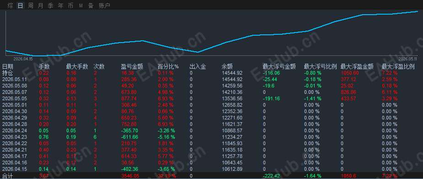Click the 次数 column header
This screenshot has width=423, height=179.
point(99,67)
